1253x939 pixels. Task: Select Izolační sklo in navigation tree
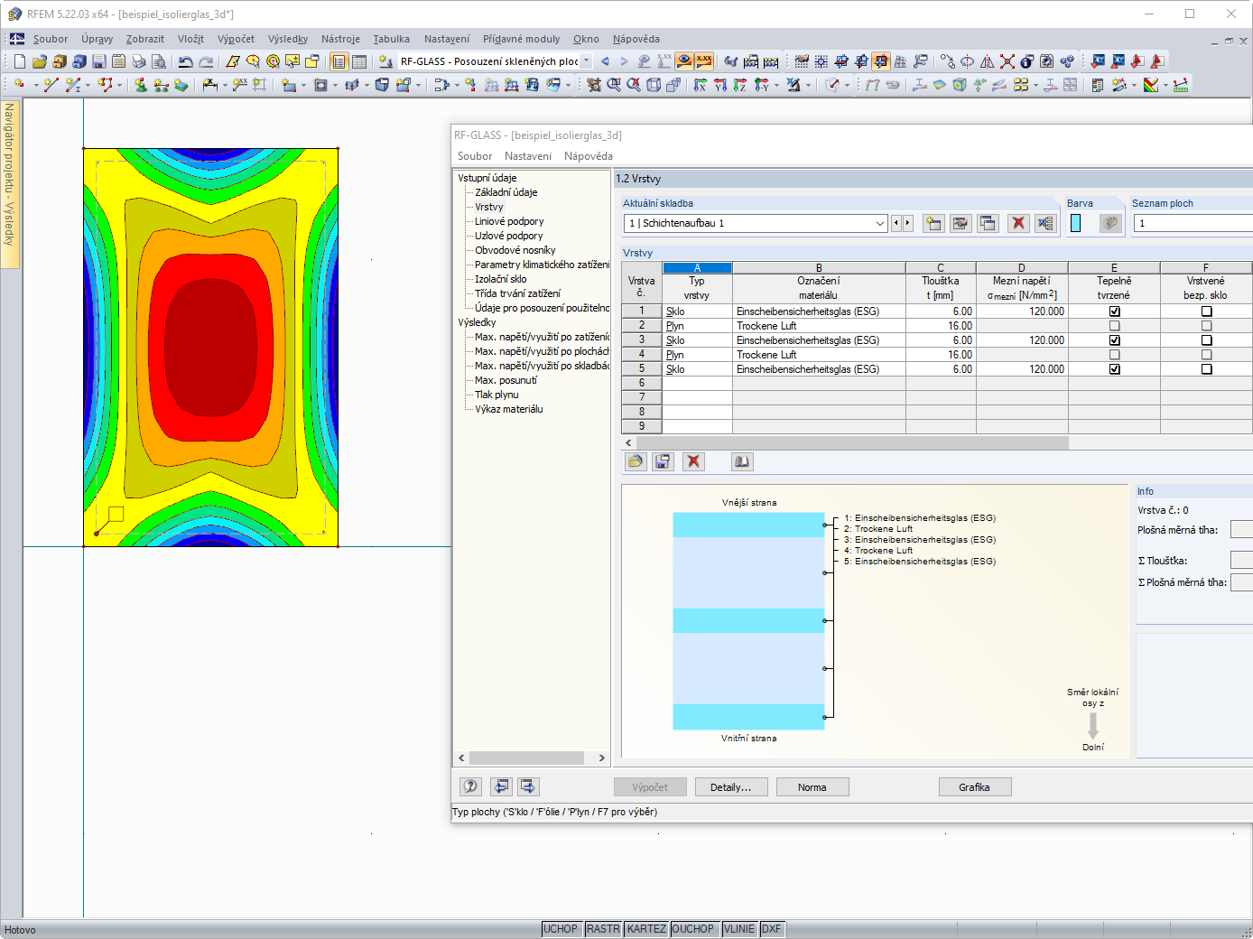coord(501,279)
